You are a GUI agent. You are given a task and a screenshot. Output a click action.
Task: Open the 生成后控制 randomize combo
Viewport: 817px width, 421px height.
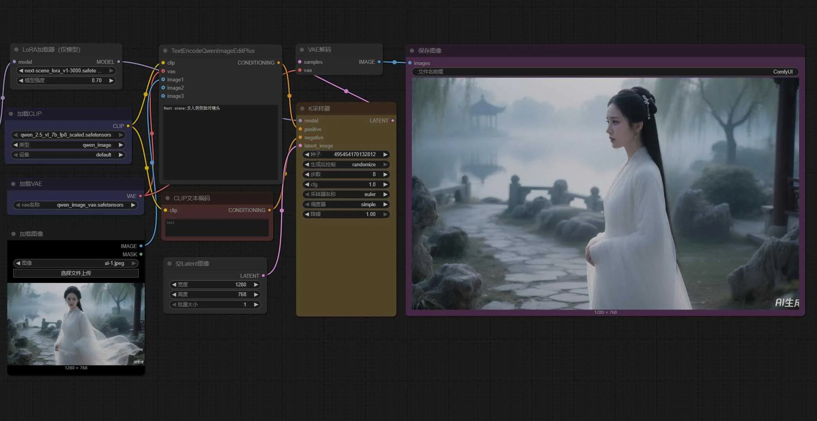(x=346, y=165)
